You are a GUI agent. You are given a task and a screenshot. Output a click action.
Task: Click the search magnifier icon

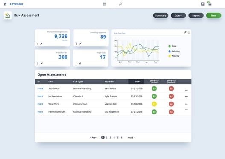tap(120, 4)
